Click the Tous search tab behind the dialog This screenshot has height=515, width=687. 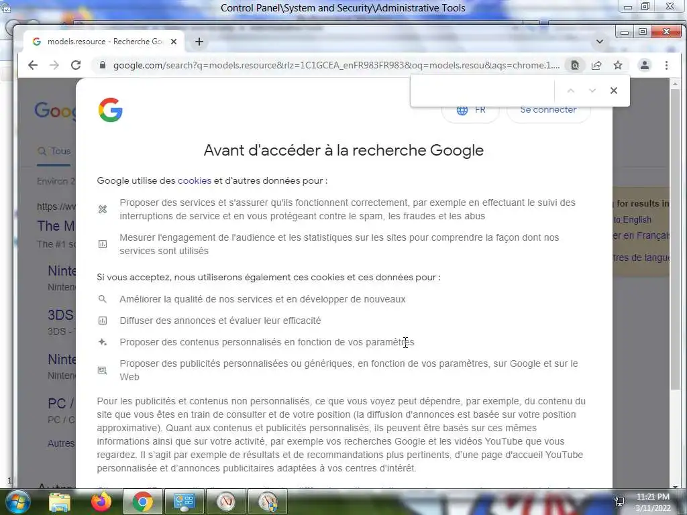(54, 151)
